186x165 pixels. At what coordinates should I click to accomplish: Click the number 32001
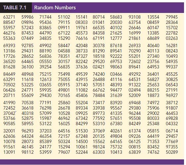[9, 131]
